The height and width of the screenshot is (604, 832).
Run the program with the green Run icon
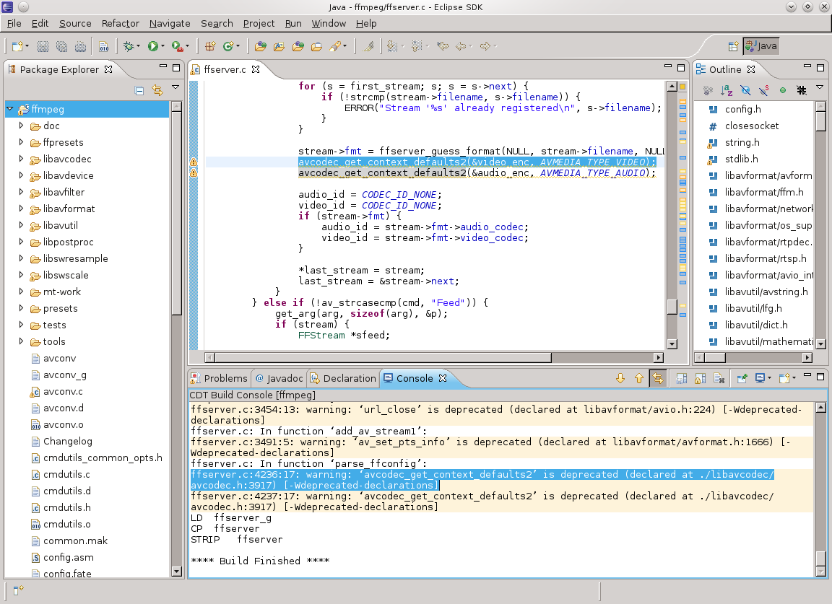[x=153, y=45]
